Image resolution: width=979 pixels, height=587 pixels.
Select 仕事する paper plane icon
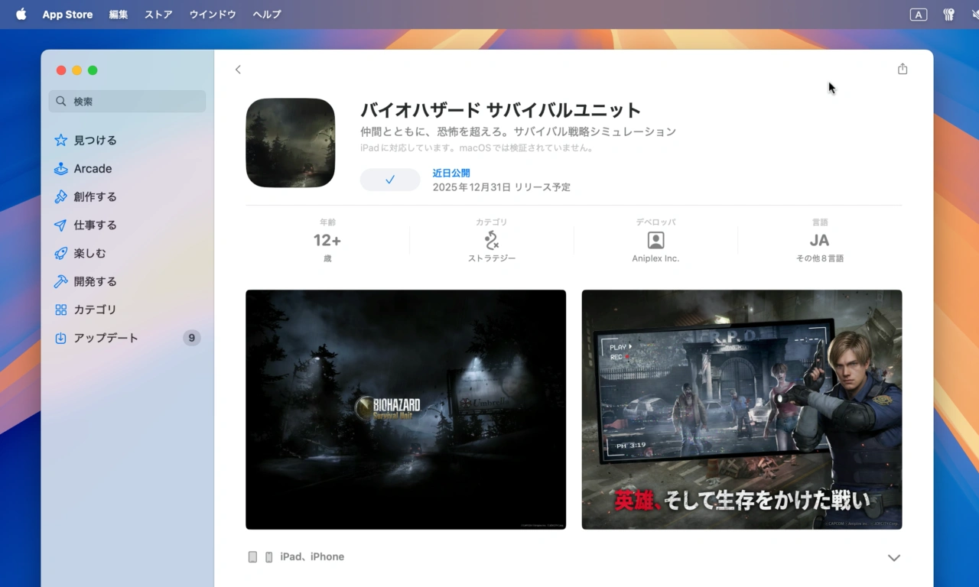coord(61,225)
